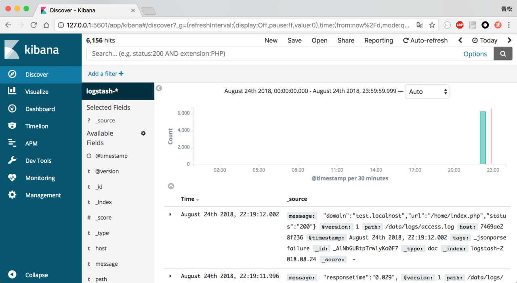517x283 pixels.
Task: Hide histogram using collapse chevron above the table
Action: (x=171, y=186)
